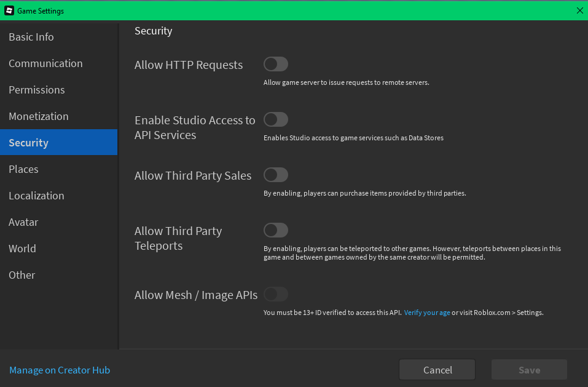588x387 pixels.
Task: Switch to Localization settings
Action: 36,196
